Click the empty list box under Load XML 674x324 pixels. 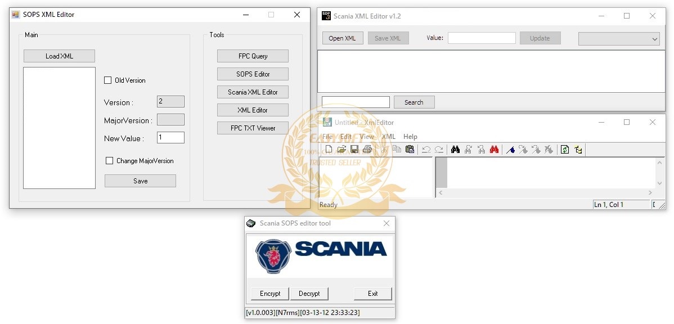tap(59, 128)
